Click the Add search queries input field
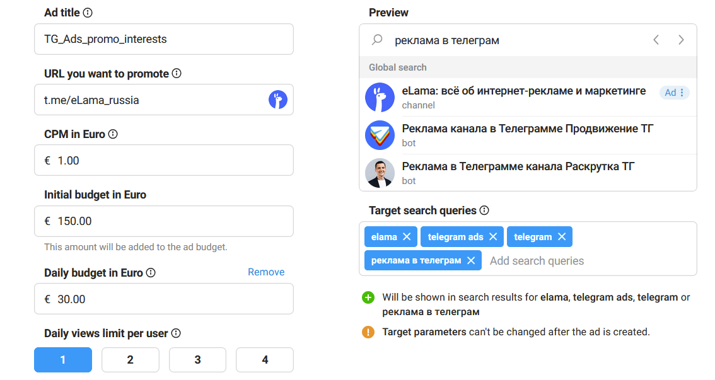This screenshot has height=380, width=715. (537, 260)
